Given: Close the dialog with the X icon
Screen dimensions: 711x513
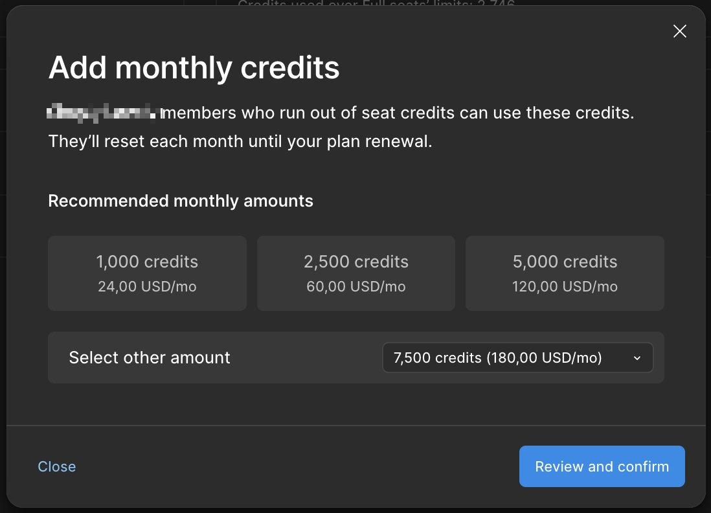Looking at the screenshot, I should (x=679, y=31).
